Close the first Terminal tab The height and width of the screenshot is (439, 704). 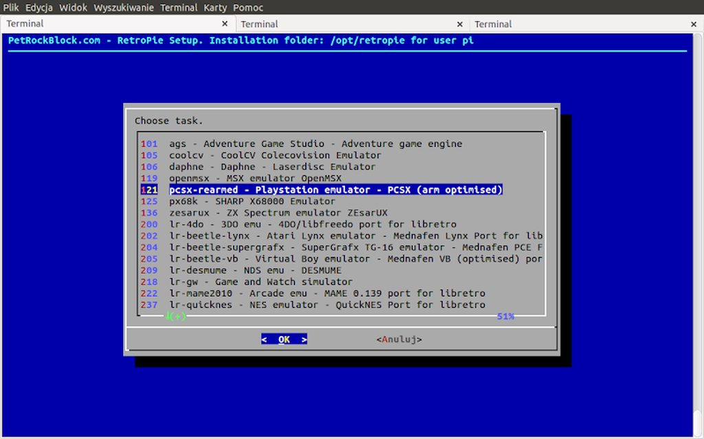[225, 24]
